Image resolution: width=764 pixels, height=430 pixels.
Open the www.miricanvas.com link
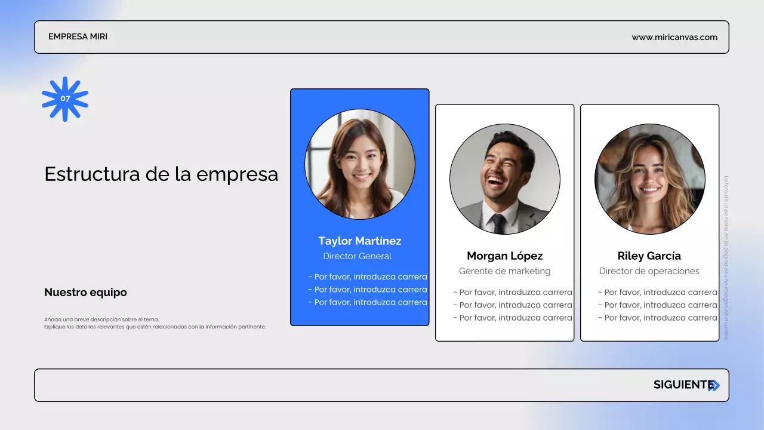click(x=674, y=36)
